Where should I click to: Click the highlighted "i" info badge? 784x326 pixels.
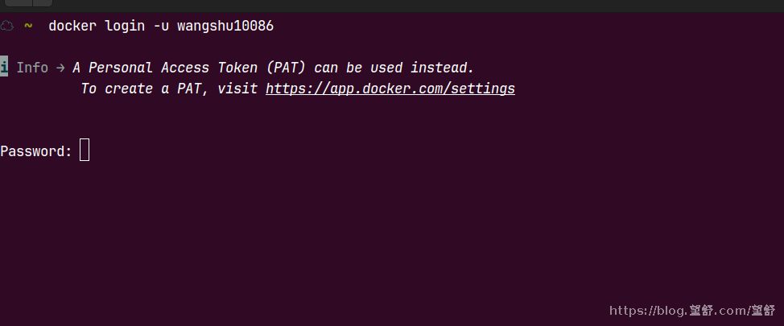tap(4, 67)
